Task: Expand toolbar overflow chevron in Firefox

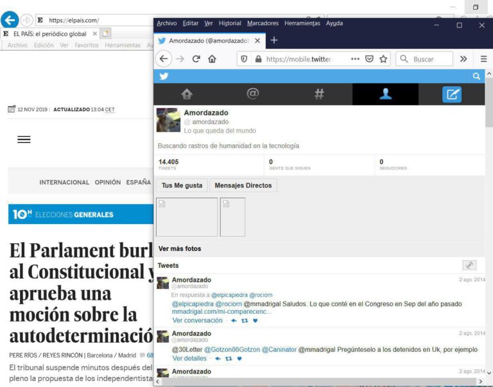Action: [463, 59]
